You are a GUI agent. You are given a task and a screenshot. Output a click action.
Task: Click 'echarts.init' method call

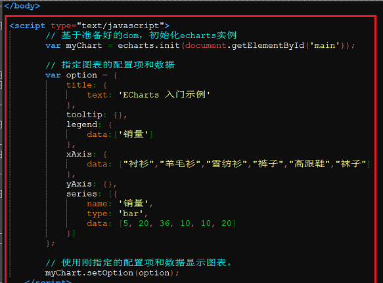click(148, 45)
